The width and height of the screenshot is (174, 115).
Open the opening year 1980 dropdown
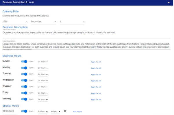pos(15,22)
